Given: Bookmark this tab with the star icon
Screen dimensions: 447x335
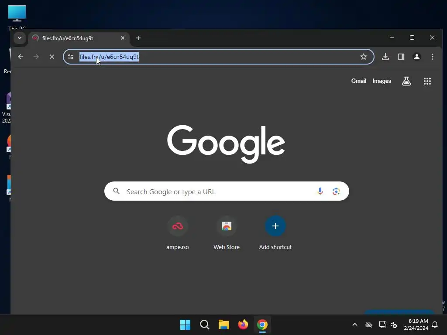Looking at the screenshot, I should pyautogui.click(x=364, y=57).
